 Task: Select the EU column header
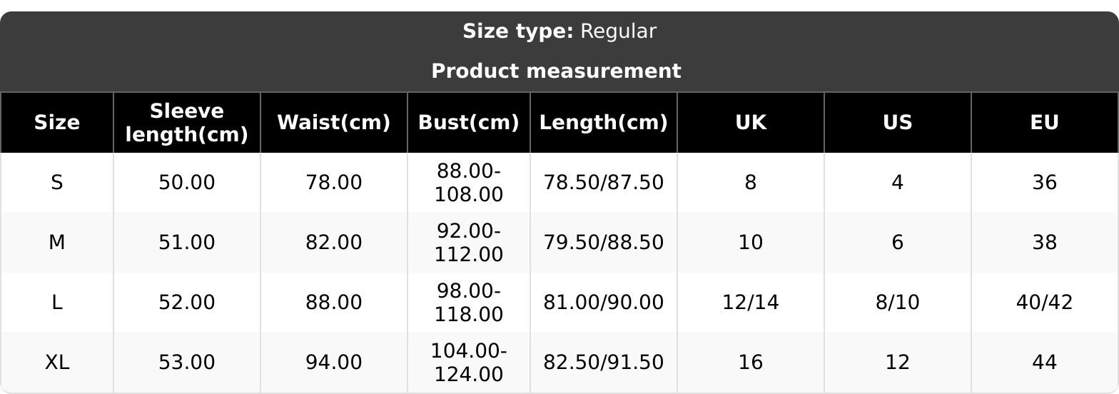1044,123
